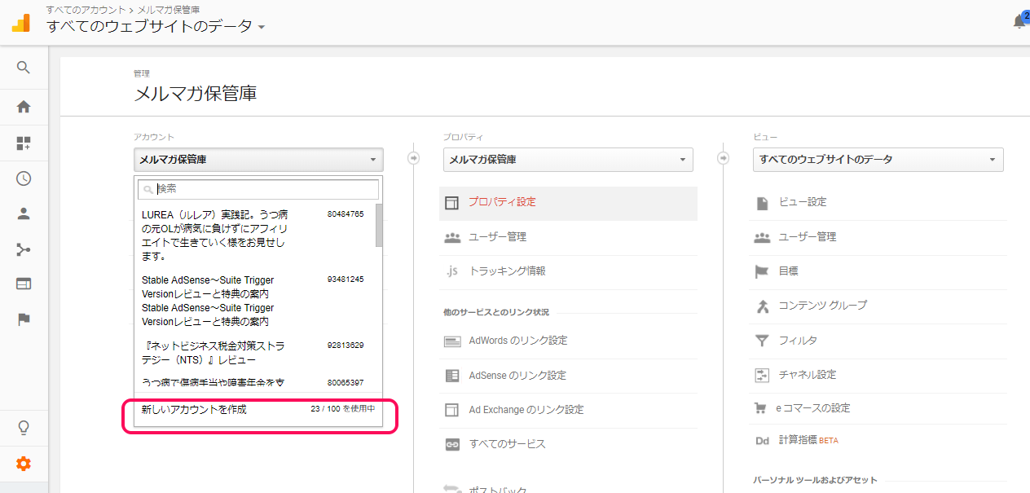Select プロパティ設定 menu item
The image size is (1030, 493).
502,202
